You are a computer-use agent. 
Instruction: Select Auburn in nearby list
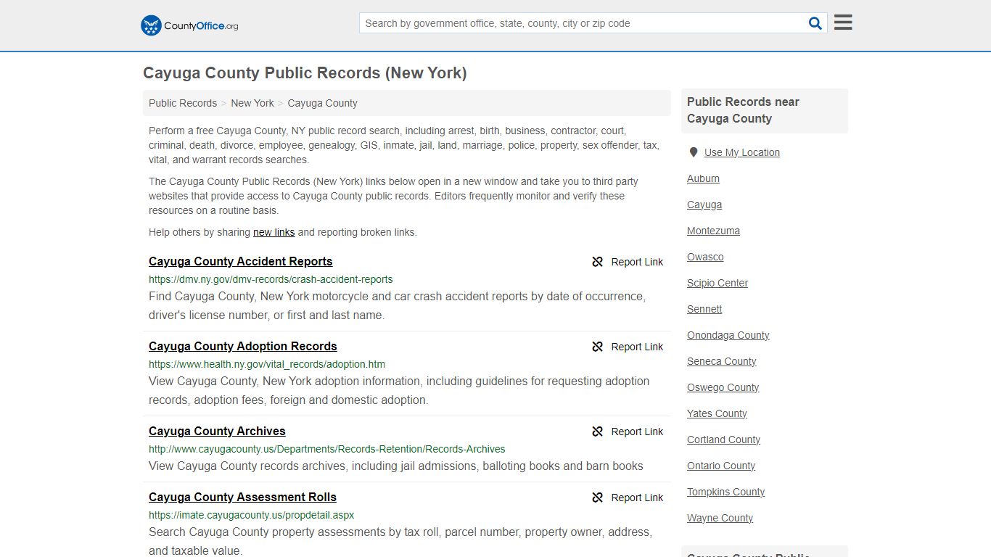tap(703, 178)
